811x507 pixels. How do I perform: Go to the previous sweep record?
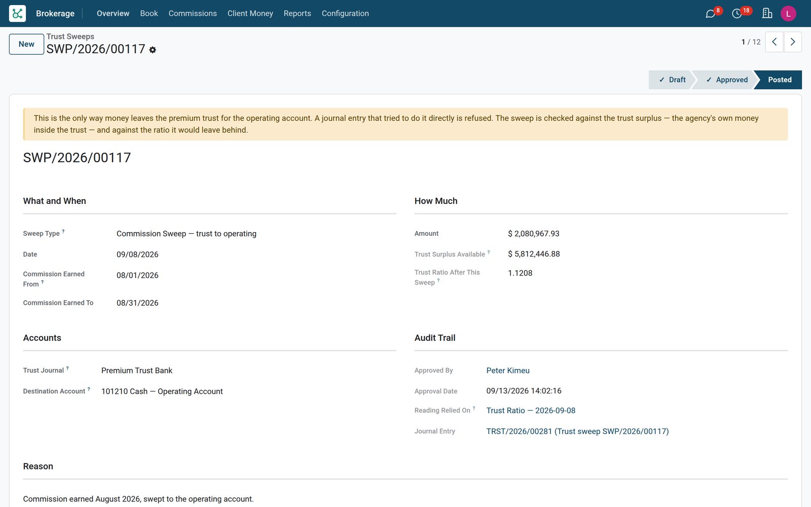[774, 42]
